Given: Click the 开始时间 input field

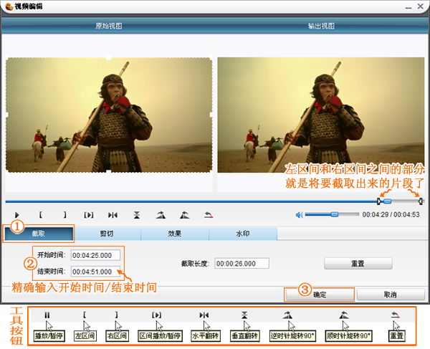Looking at the screenshot, I should click(x=95, y=255).
